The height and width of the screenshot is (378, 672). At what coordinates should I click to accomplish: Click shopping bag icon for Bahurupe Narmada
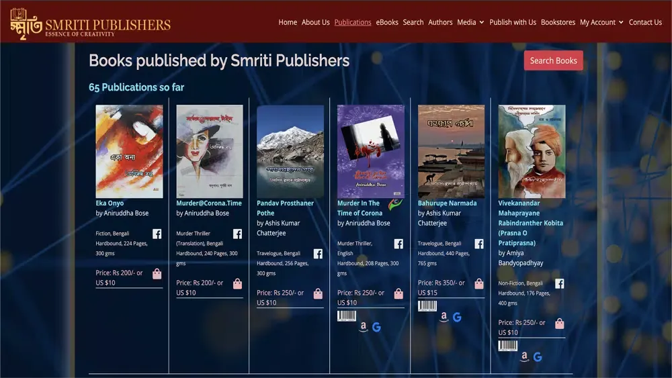(x=479, y=283)
